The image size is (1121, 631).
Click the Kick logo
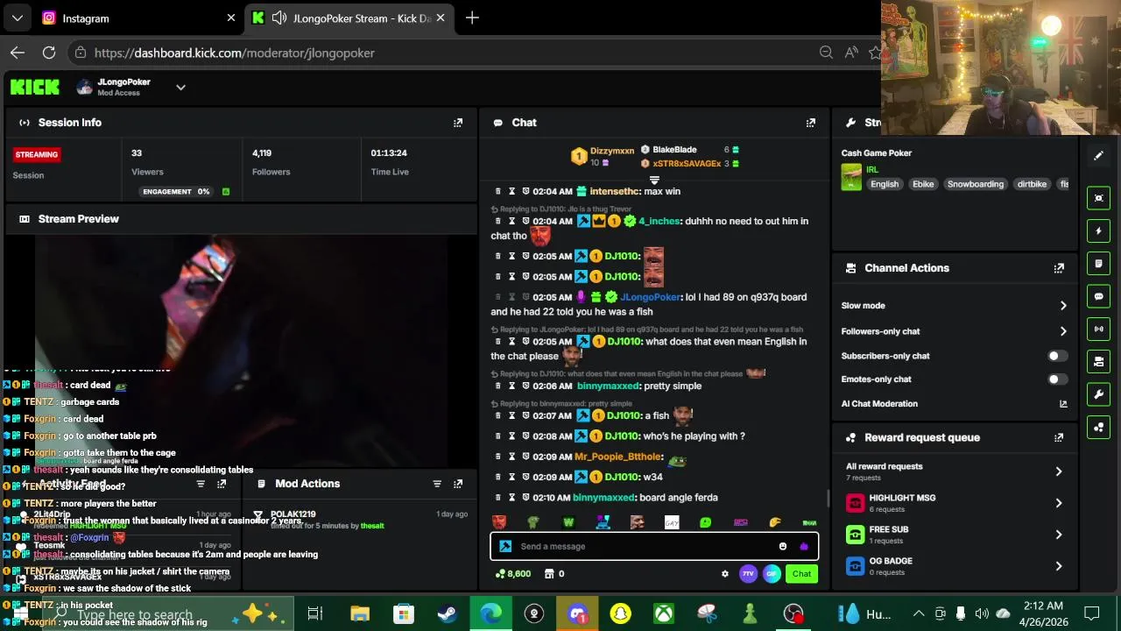pyautogui.click(x=35, y=87)
